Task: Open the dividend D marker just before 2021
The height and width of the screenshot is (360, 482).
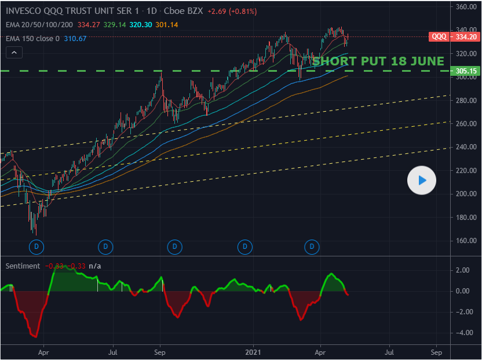Action: click(x=245, y=247)
